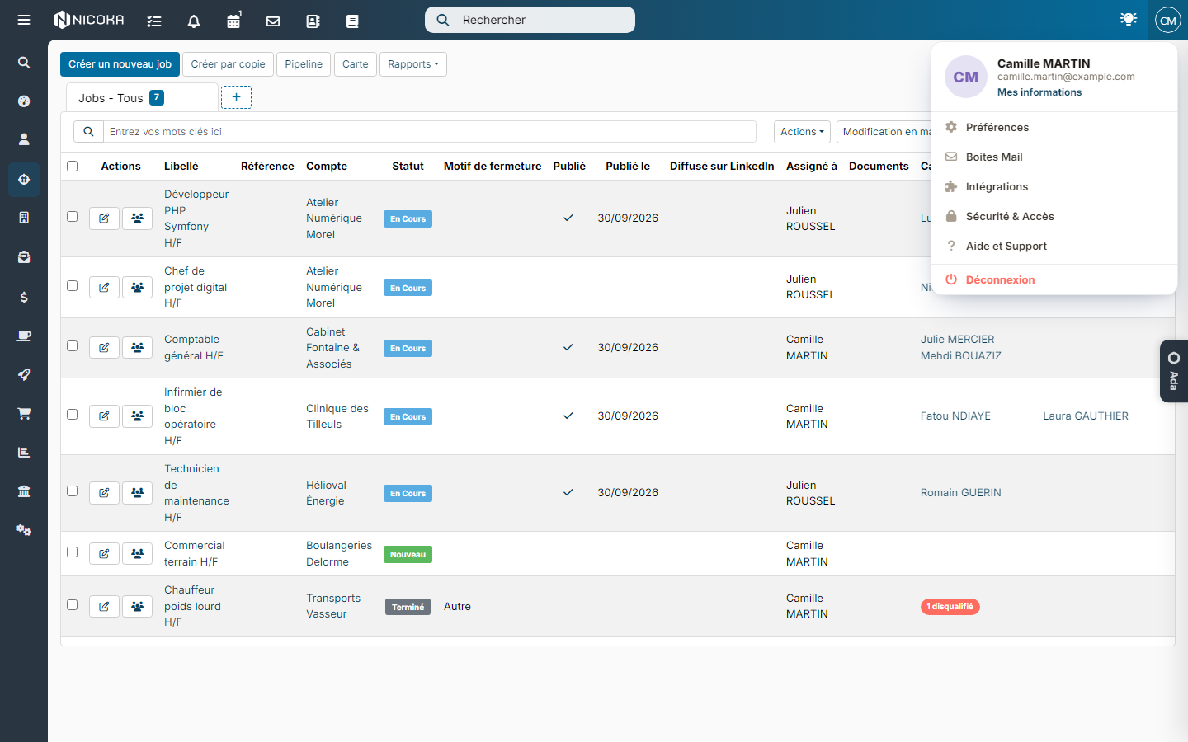Open the gears settings icon in sidebar
1188x742 pixels.
(24, 530)
